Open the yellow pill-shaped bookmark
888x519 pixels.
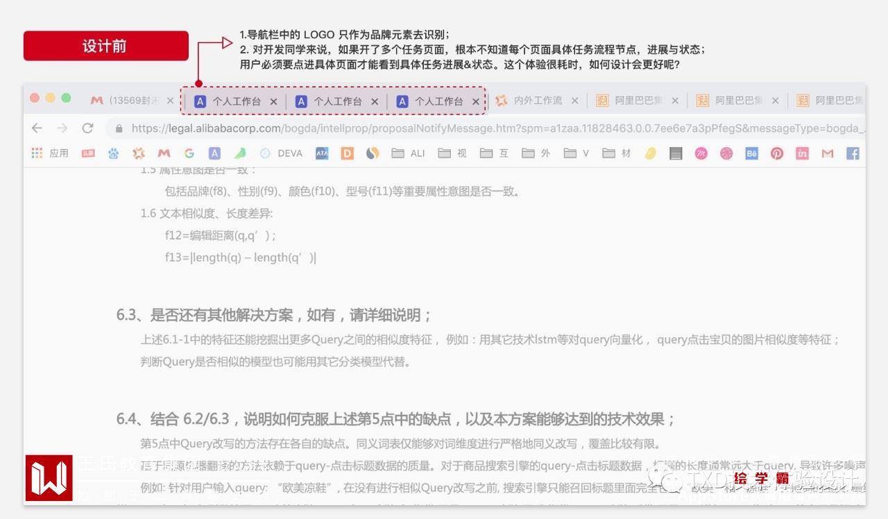pos(650,153)
